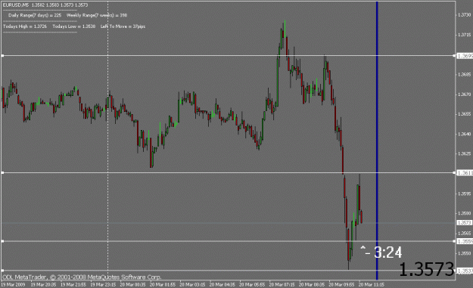Click the 1.3670 price scale label
The height and width of the screenshot is (288, 473).
tap(464, 94)
